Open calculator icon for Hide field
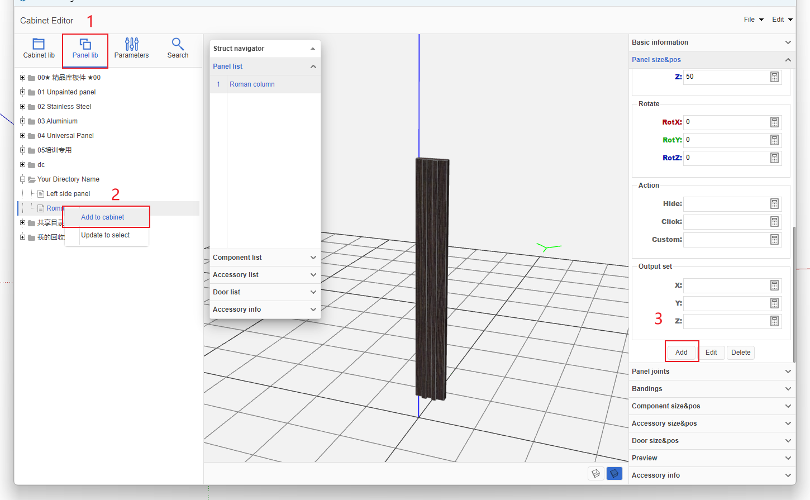This screenshot has width=810, height=500. 774,204
